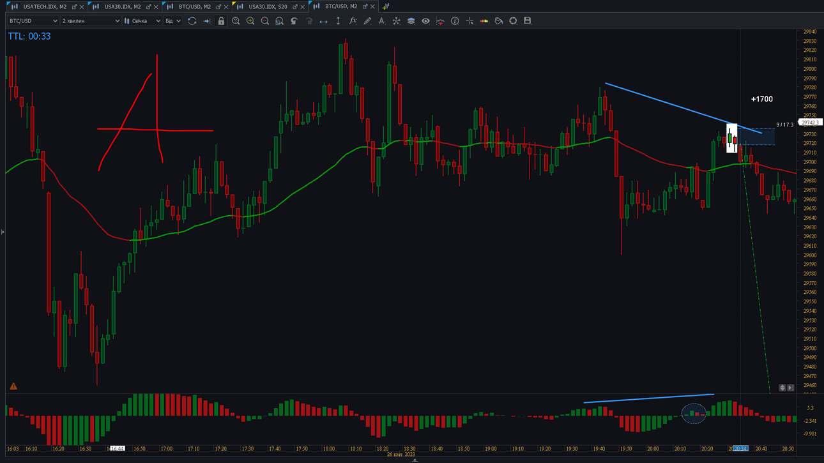
Task: Click the crosshair cursor tool
Action: point(469,21)
